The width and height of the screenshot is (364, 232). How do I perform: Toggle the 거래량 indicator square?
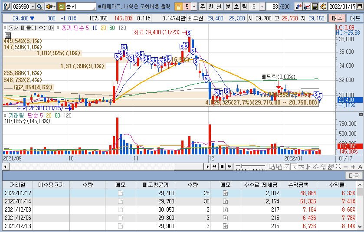tap(5, 115)
